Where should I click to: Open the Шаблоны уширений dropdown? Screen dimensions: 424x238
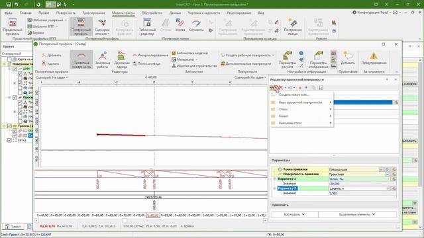[47, 20]
